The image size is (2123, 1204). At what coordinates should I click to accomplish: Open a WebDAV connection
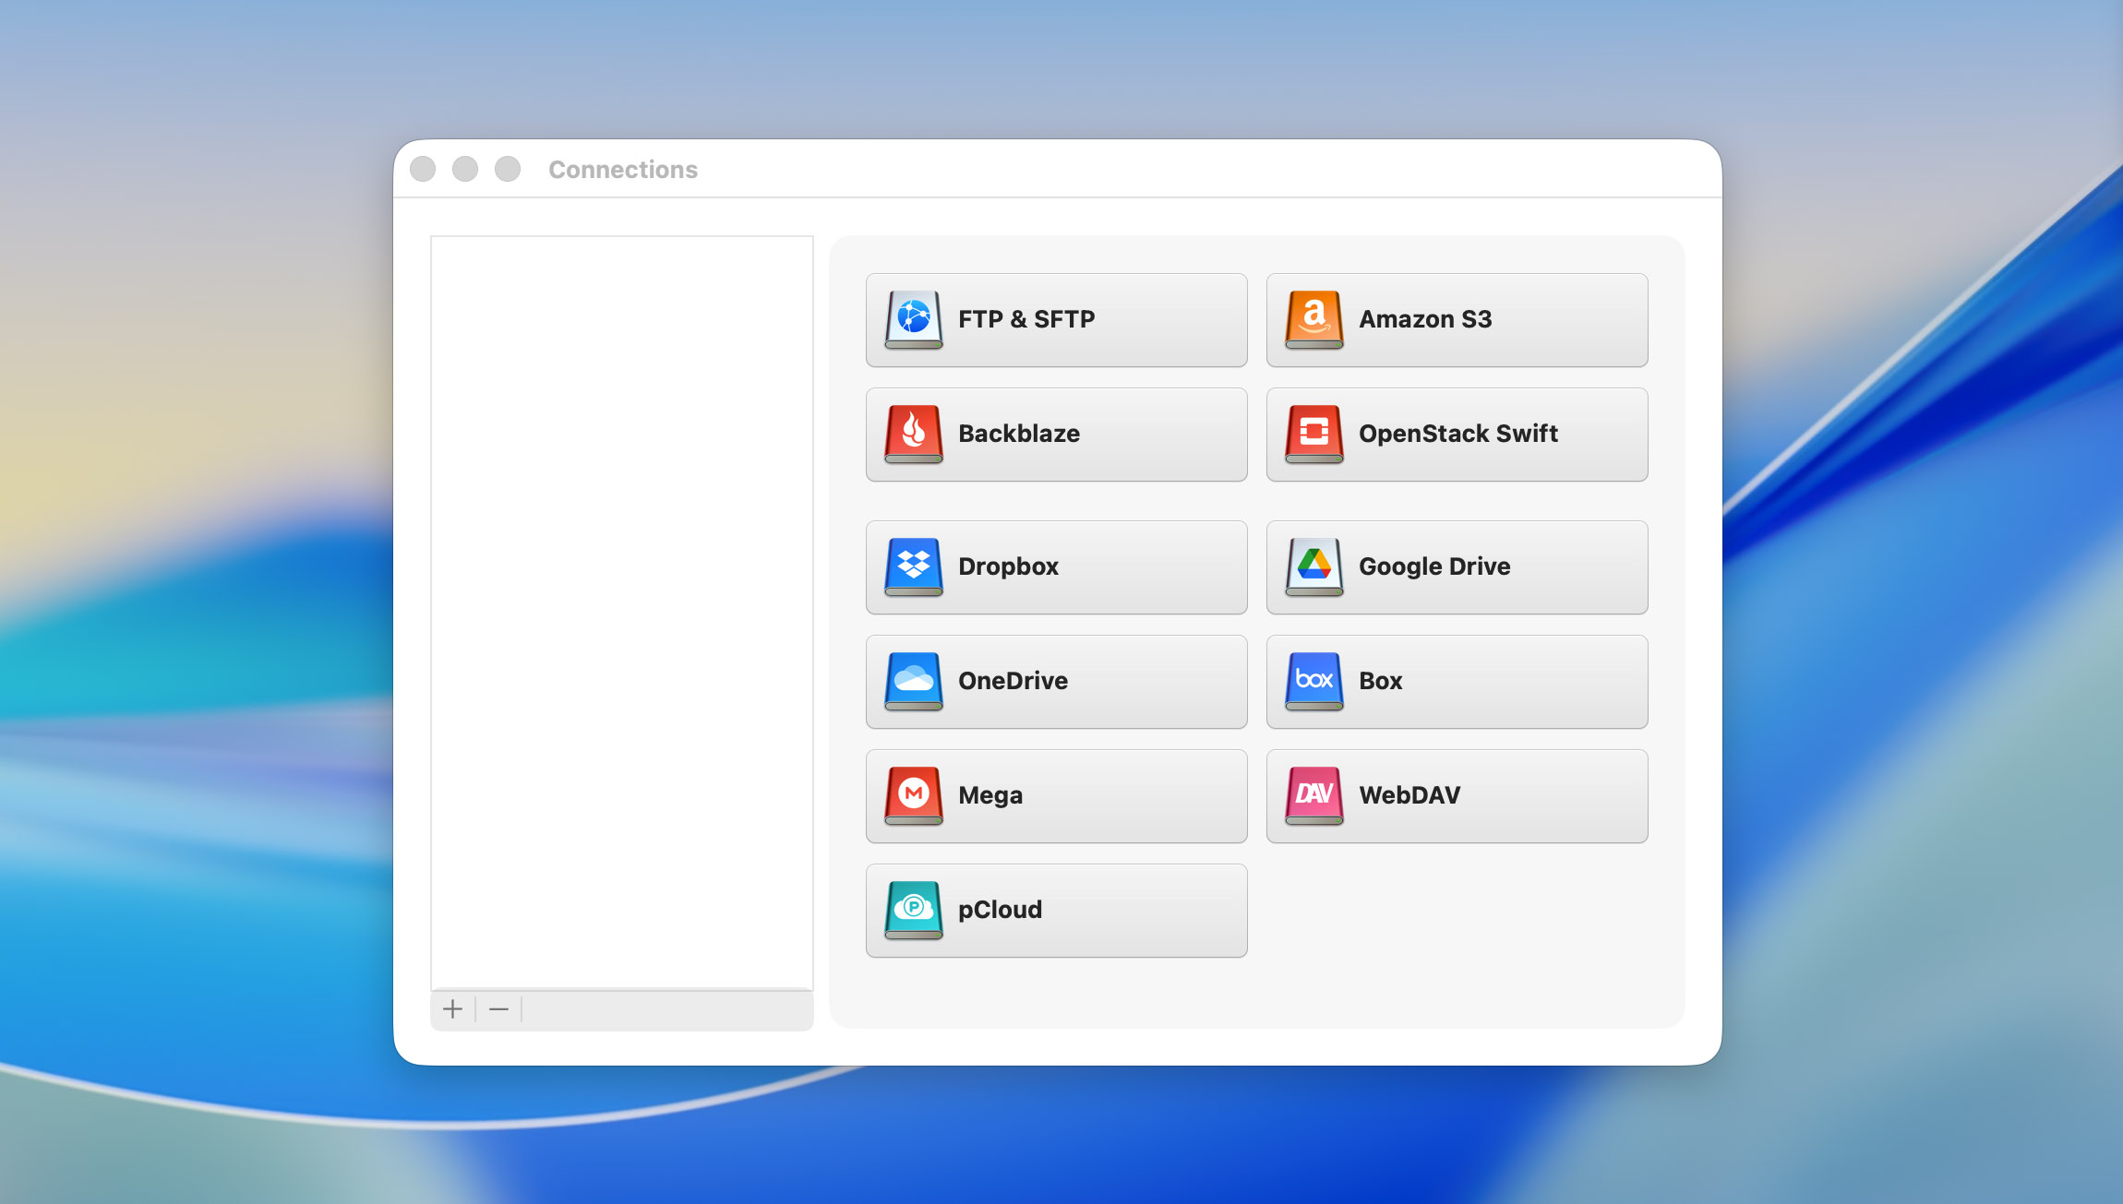[x=1457, y=795]
